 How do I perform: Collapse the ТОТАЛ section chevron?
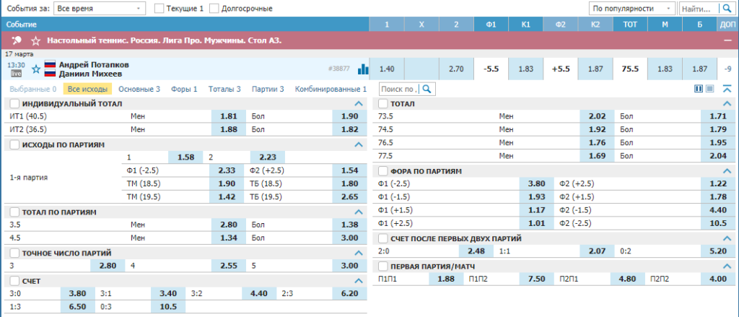727,104
